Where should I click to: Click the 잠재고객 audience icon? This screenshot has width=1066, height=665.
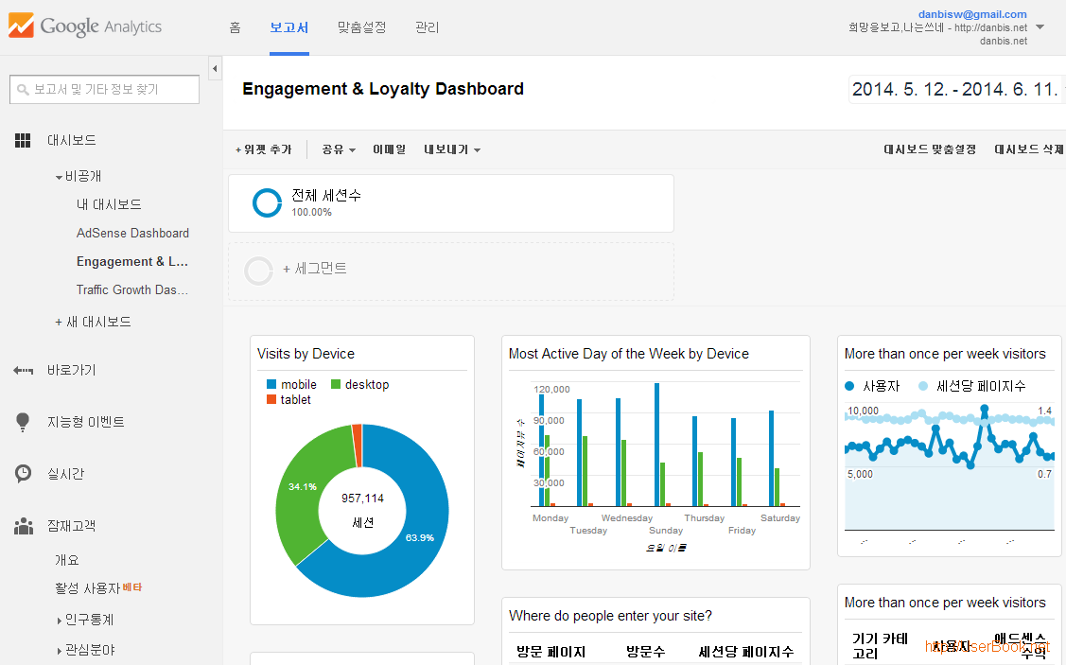tap(23, 526)
